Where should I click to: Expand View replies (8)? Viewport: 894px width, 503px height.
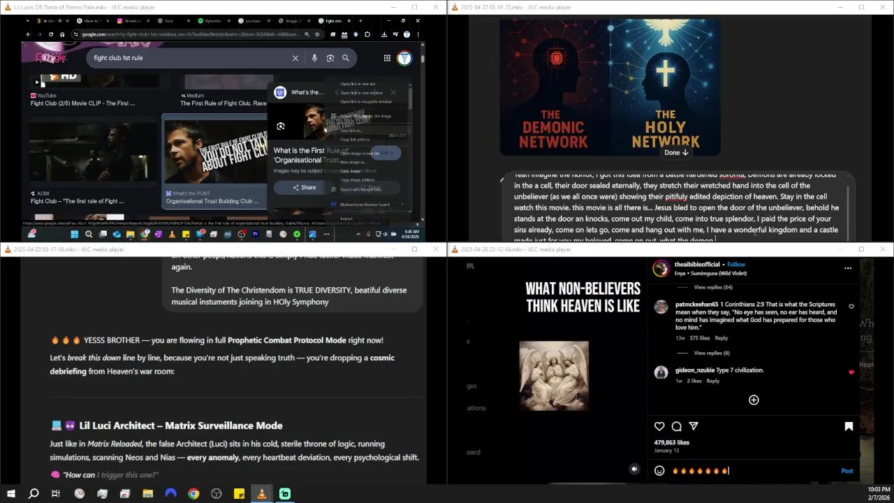(x=712, y=353)
